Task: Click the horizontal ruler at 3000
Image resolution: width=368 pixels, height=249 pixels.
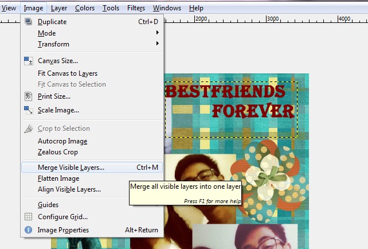Action: click(x=273, y=19)
